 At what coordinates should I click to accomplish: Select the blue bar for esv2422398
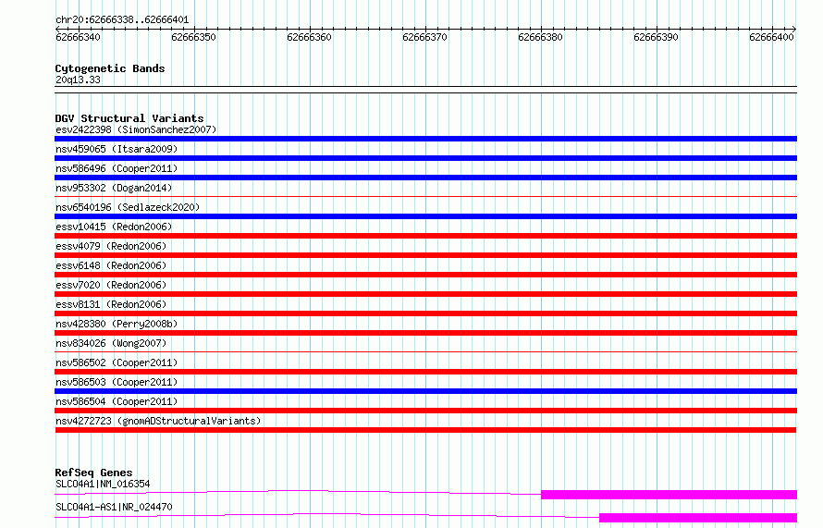click(x=425, y=139)
